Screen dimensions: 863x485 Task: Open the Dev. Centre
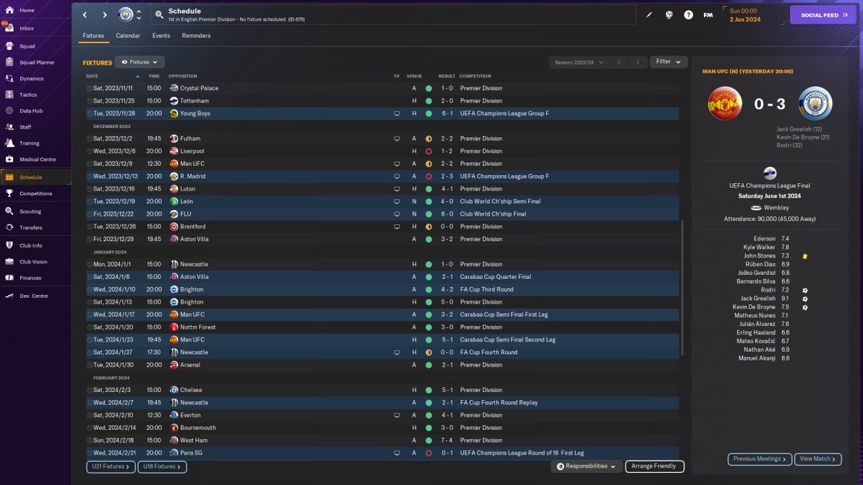coord(35,296)
